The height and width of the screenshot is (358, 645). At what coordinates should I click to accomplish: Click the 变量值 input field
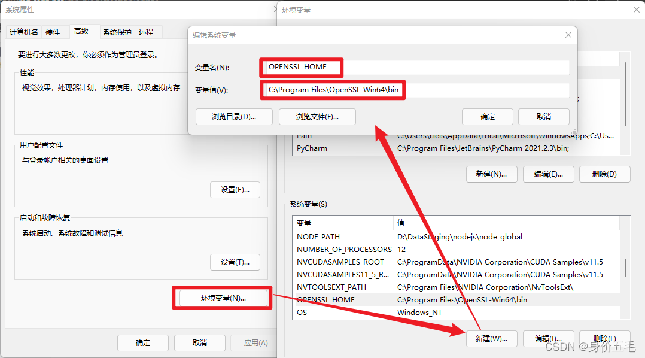(x=415, y=90)
